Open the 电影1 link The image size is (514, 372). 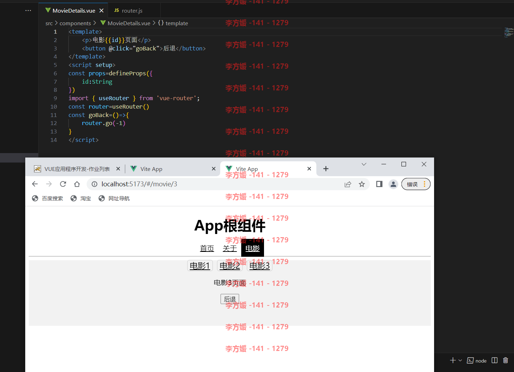coord(200,266)
